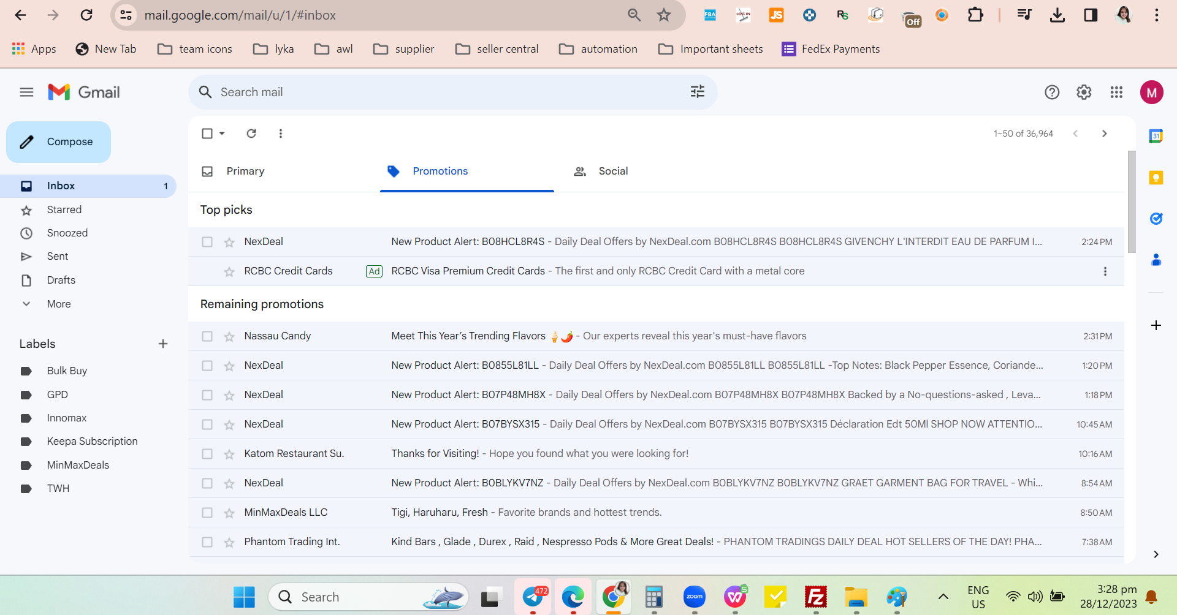Star the MinMaxDeals LLC email
The height and width of the screenshot is (615, 1177).
click(229, 513)
